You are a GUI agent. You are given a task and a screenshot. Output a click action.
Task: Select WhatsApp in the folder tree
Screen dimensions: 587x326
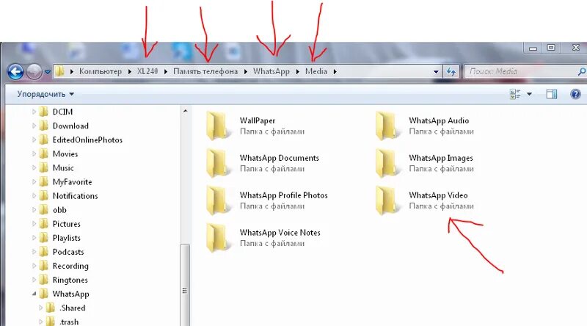[70, 294]
